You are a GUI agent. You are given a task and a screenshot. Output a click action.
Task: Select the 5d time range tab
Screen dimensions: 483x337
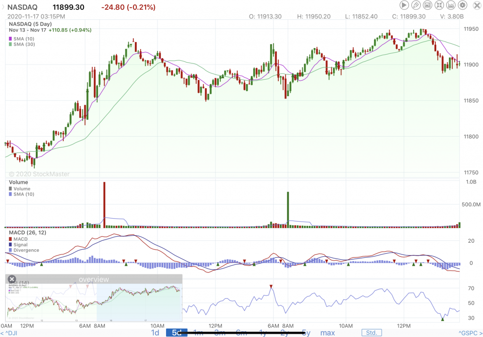pos(176,333)
